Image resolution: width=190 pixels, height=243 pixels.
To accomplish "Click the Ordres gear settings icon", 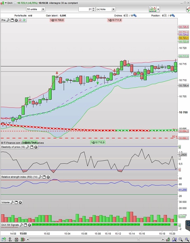I will pyautogui.click(x=135, y=15).
